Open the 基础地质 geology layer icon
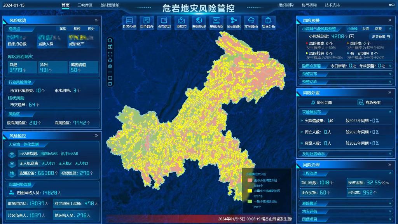This screenshot has height=224, width=398. [x=216, y=23]
